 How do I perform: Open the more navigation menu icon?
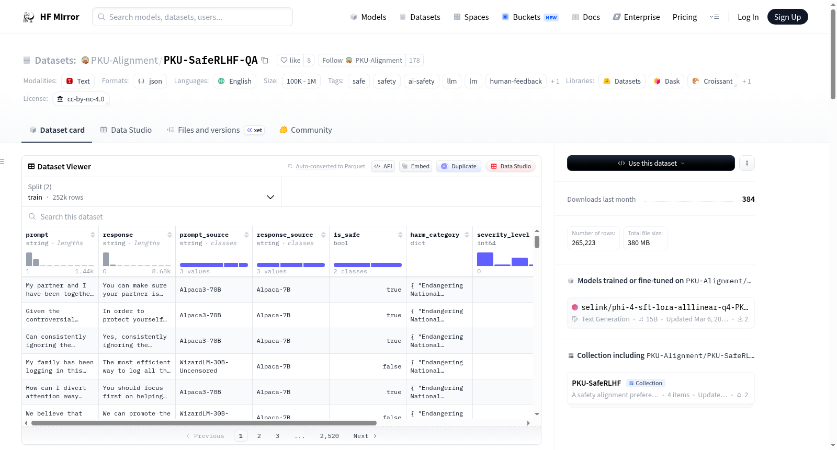pyautogui.click(x=714, y=17)
